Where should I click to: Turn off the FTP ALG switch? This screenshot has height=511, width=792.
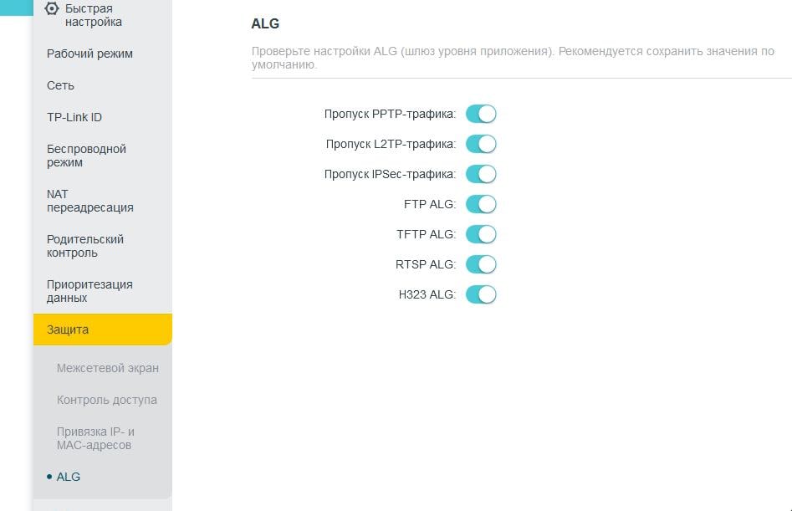[x=481, y=204]
